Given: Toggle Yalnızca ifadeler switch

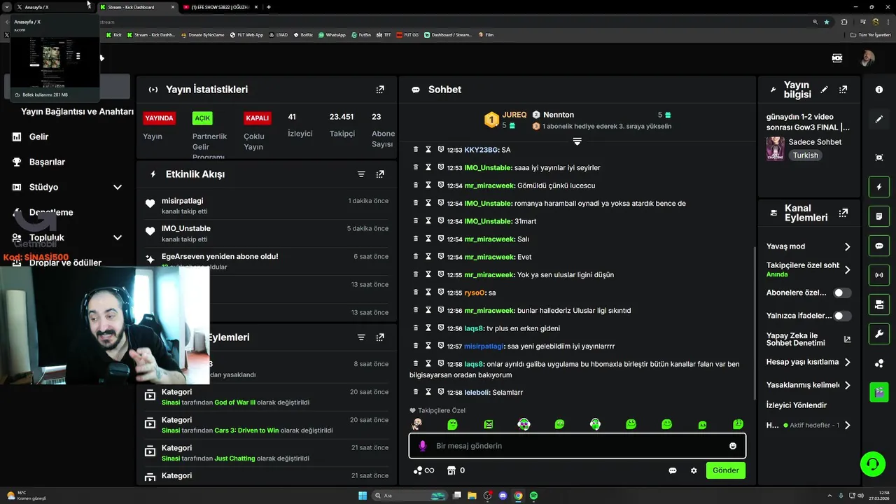Looking at the screenshot, I should (x=843, y=316).
